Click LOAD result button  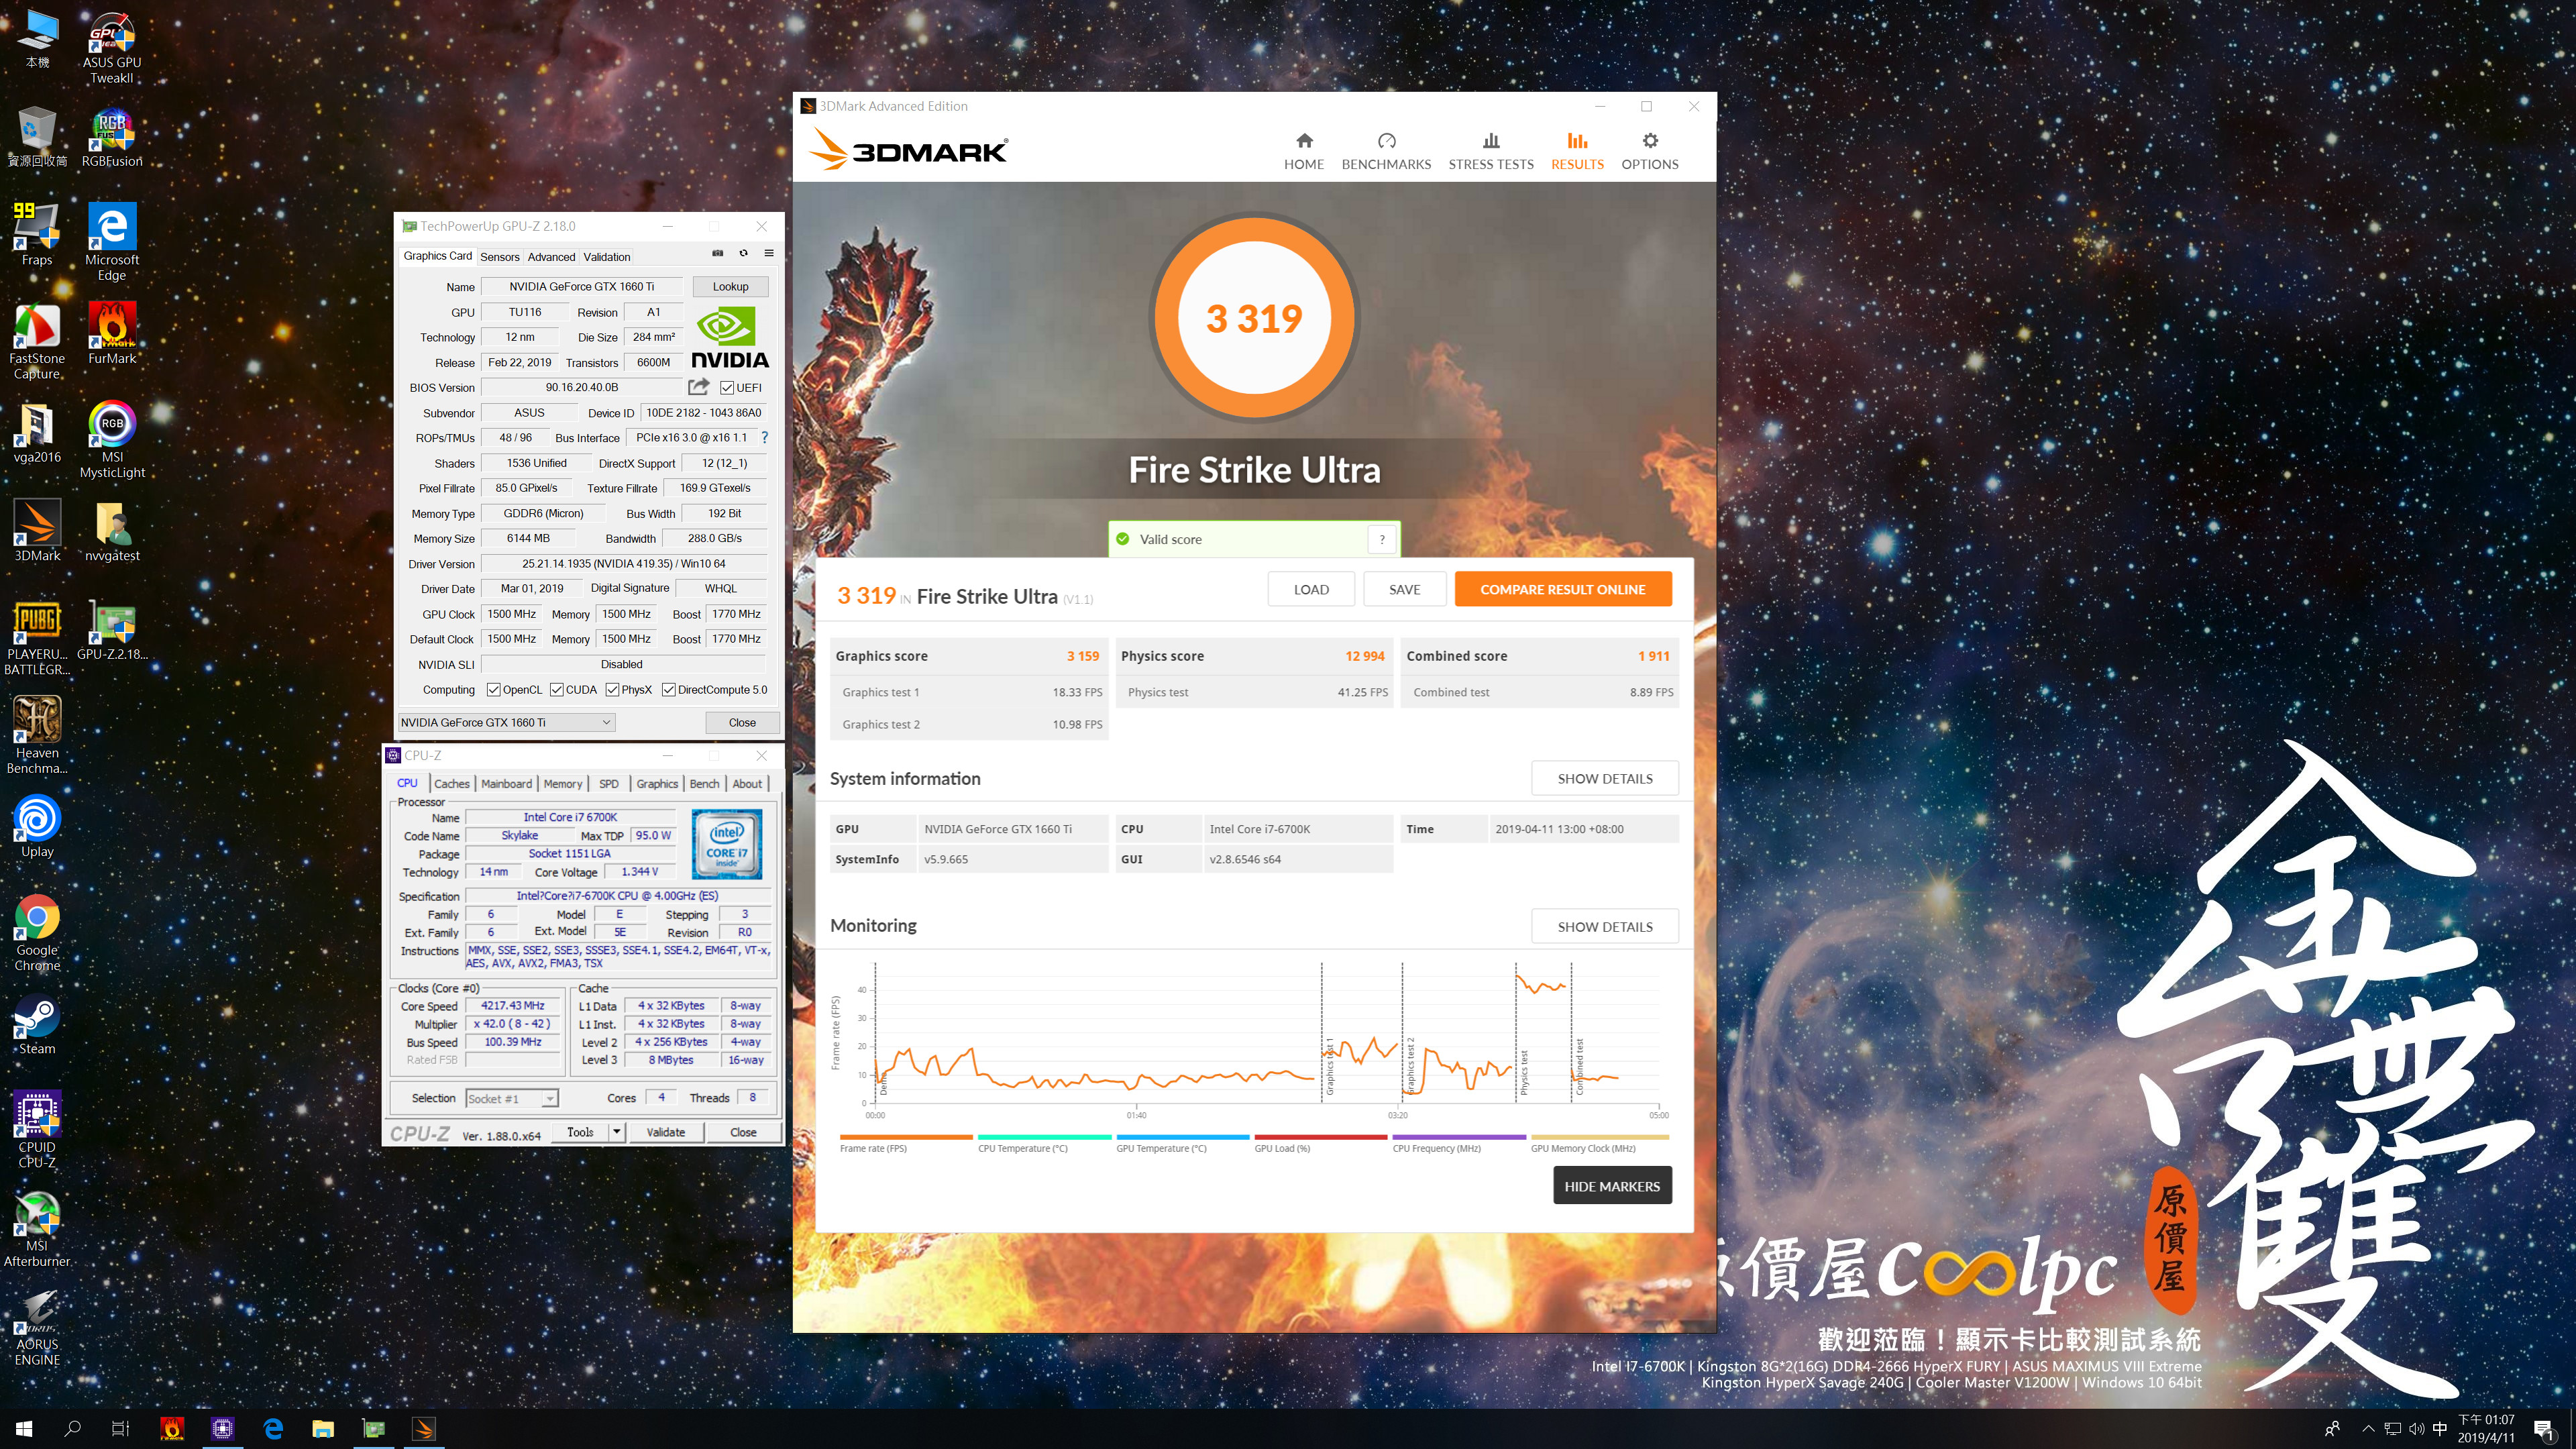[x=1310, y=589]
